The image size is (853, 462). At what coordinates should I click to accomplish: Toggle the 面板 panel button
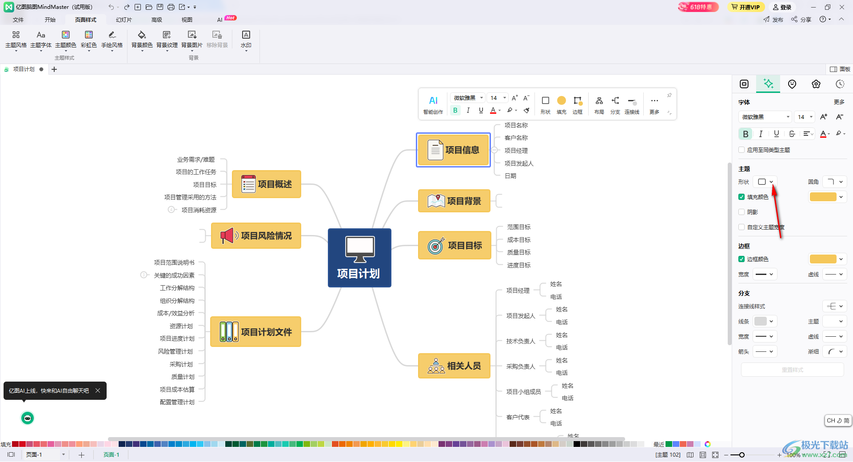[840, 69]
